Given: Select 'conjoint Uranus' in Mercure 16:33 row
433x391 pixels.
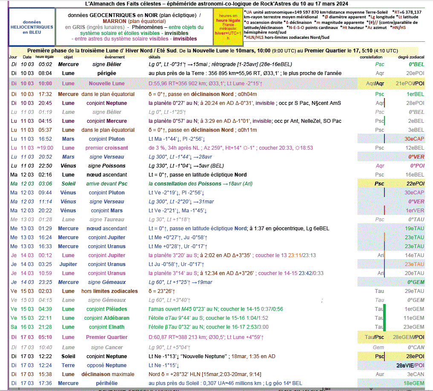Looking at the screenshot, I should tap(107, 246).
